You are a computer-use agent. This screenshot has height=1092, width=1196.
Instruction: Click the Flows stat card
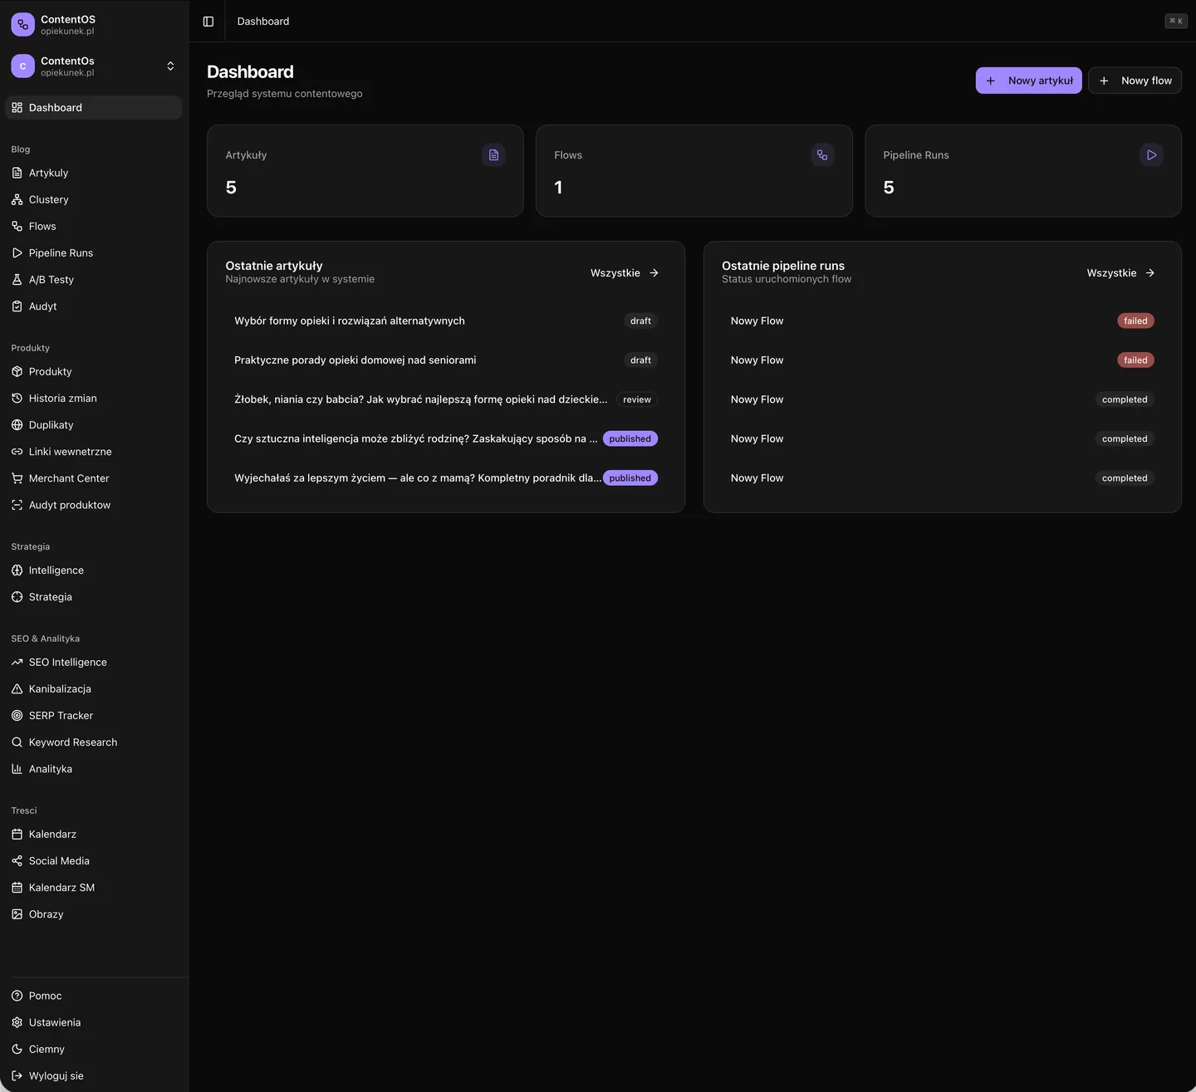point(694,171)
